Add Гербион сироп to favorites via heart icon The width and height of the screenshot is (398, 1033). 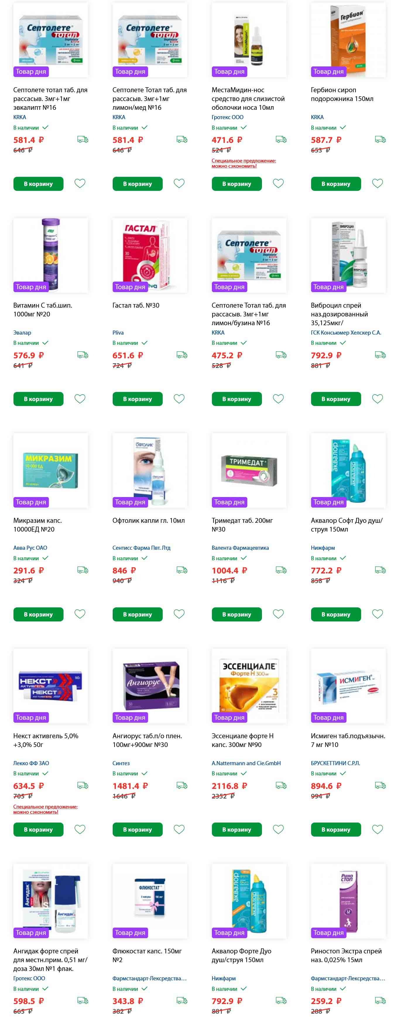click(x=377, y=183)
